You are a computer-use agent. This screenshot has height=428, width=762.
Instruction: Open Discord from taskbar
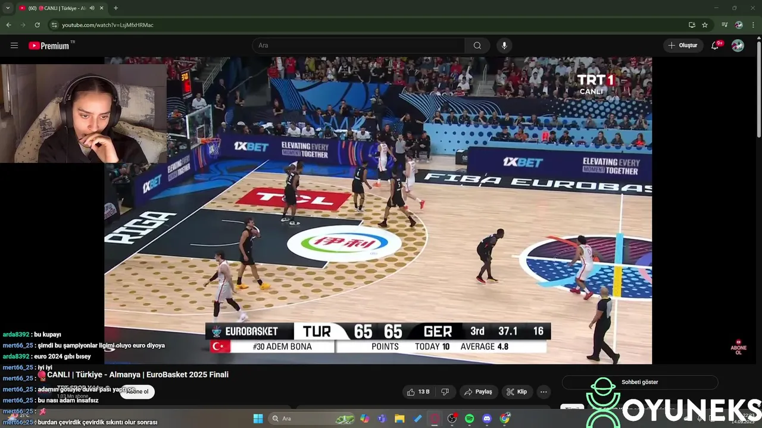pyautogui.click(x=487, y=418)
